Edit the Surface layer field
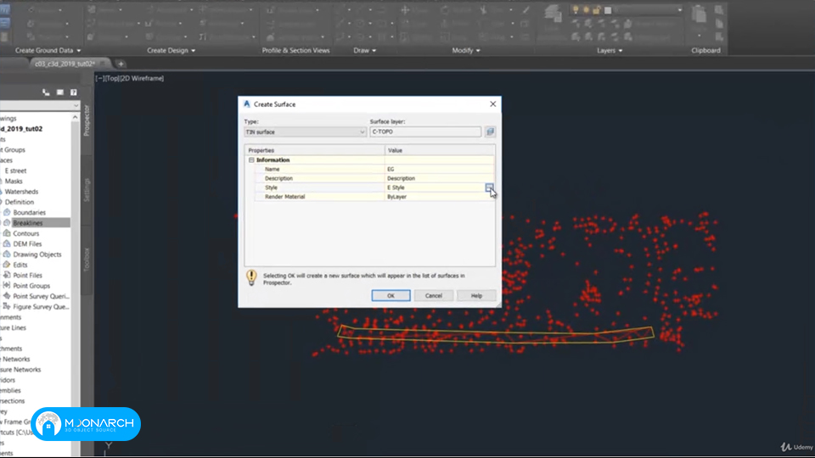Image resolution: width=815 pixels, height=458 pixels. point(425,132)
